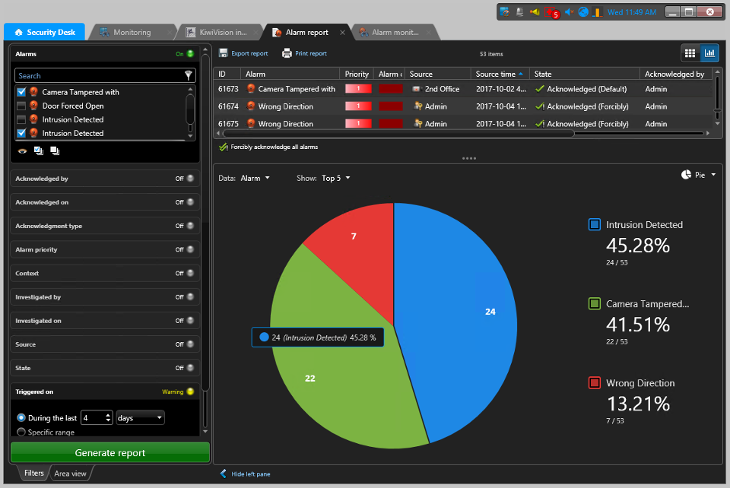The height and width of the screenshot is (488, 730).
Task: Click the filter funnel in the search box
Action: click(188, 75)
